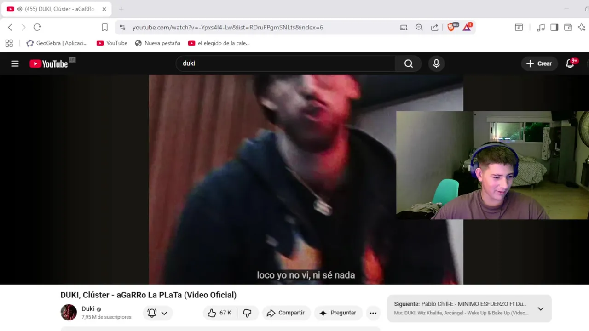This screenshot has width=589, height=331.
Task: Reload the page
Action: [37, 28]
